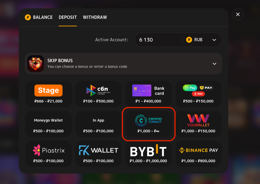This screenshot has height=184, width=260.
Task: Click the 6 130 account balance value
Action: (x=146, y=40)
